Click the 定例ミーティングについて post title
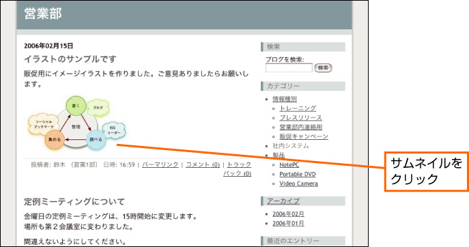 [74, 201]
